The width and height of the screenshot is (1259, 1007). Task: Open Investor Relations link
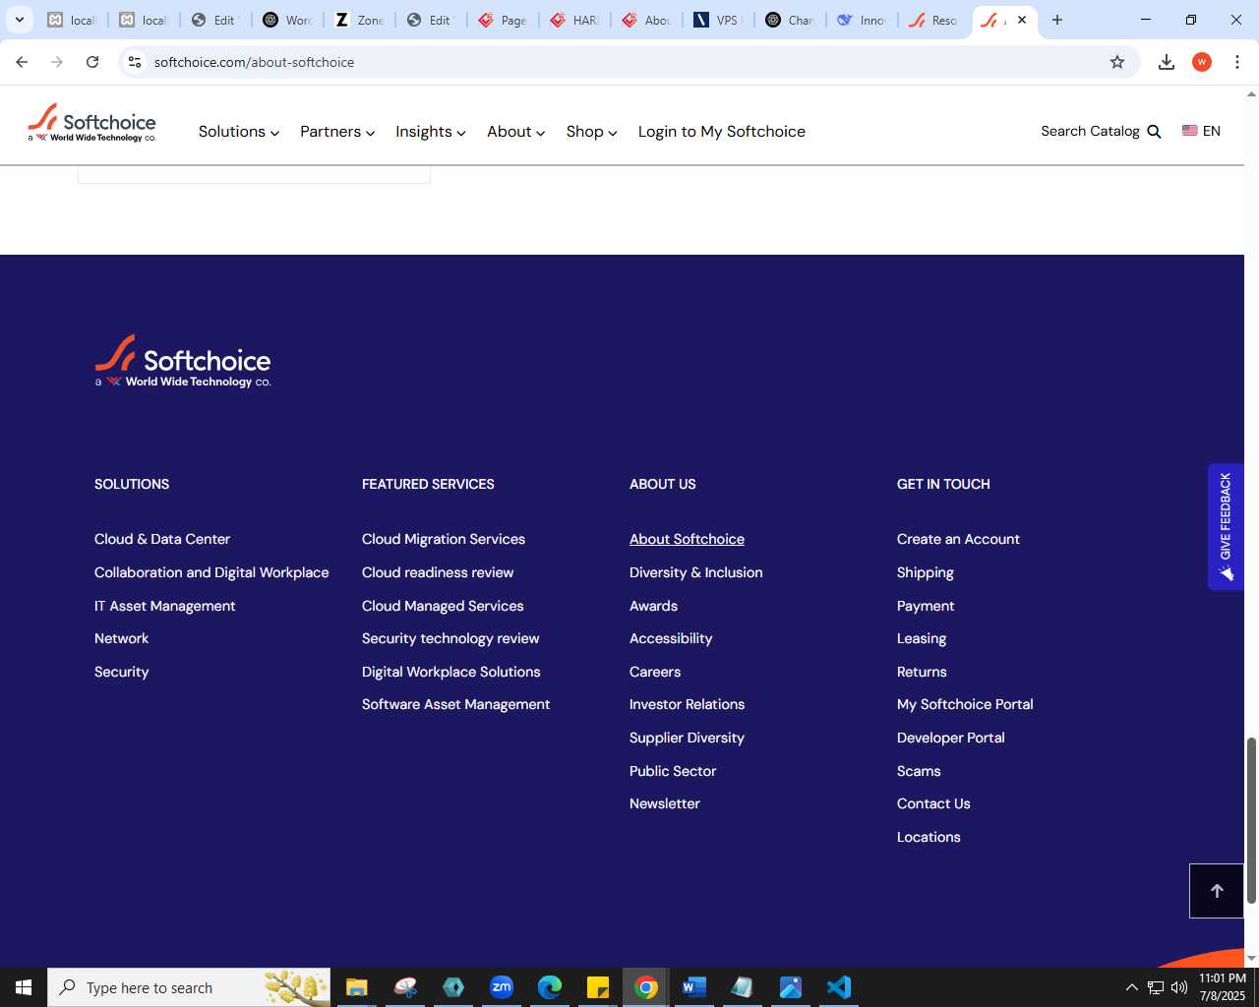tap(687, 704)
